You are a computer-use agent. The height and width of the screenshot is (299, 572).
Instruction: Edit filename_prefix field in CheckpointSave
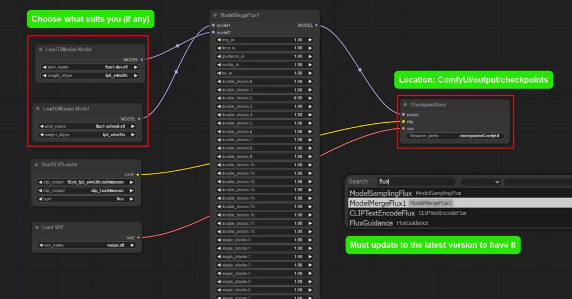(x=455, y=136)
